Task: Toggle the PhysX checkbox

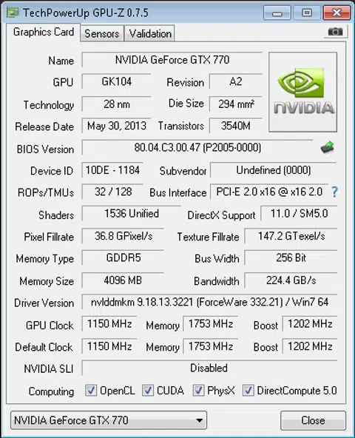Action: 198,390
